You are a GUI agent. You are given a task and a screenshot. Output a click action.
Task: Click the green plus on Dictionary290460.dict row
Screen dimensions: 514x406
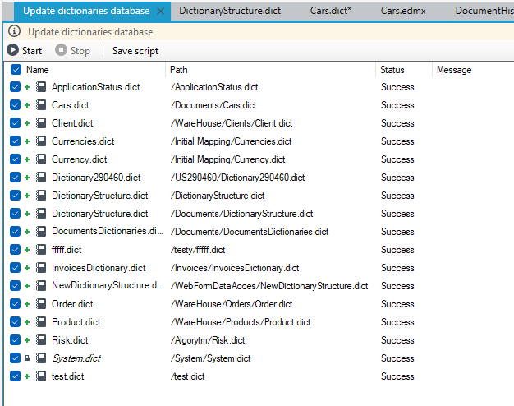pos(27,178)
